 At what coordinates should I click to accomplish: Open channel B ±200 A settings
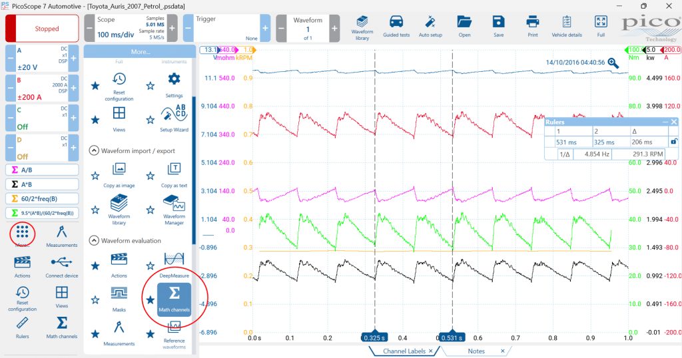tap(42, 89)
